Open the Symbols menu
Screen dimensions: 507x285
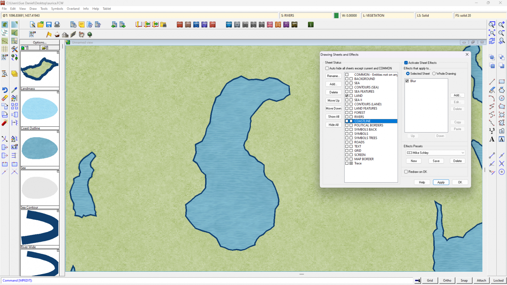[x=57, y=9]
